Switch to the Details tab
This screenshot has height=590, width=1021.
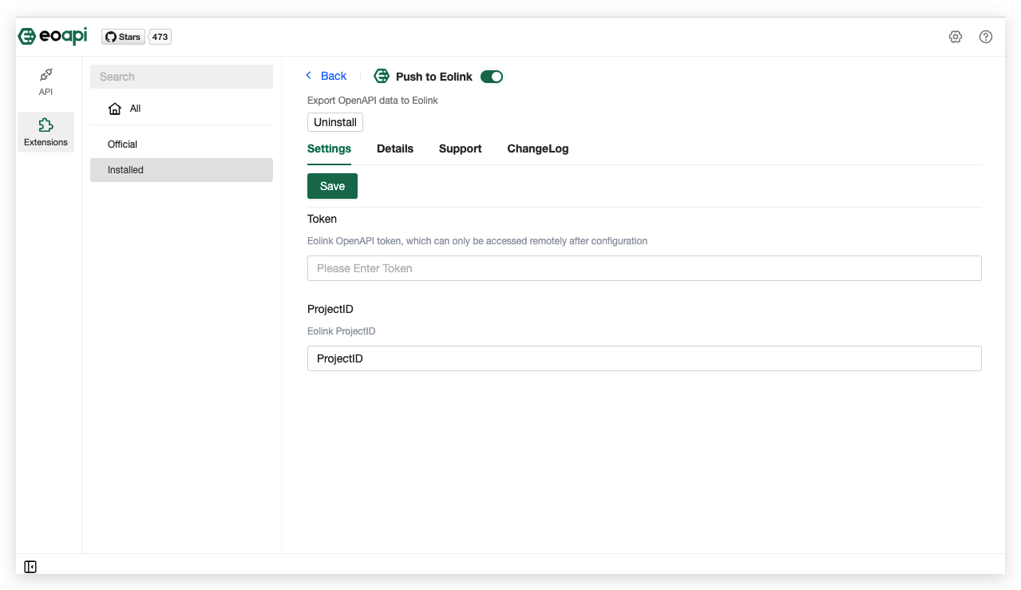click(x=395, y=149)
